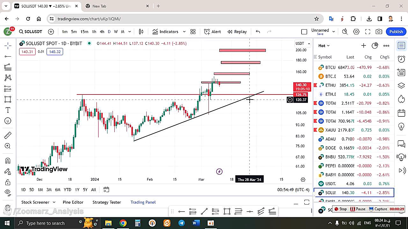Expand the Hot watchlist dropdown
The image size is (408, 229).
click(324, 46)
